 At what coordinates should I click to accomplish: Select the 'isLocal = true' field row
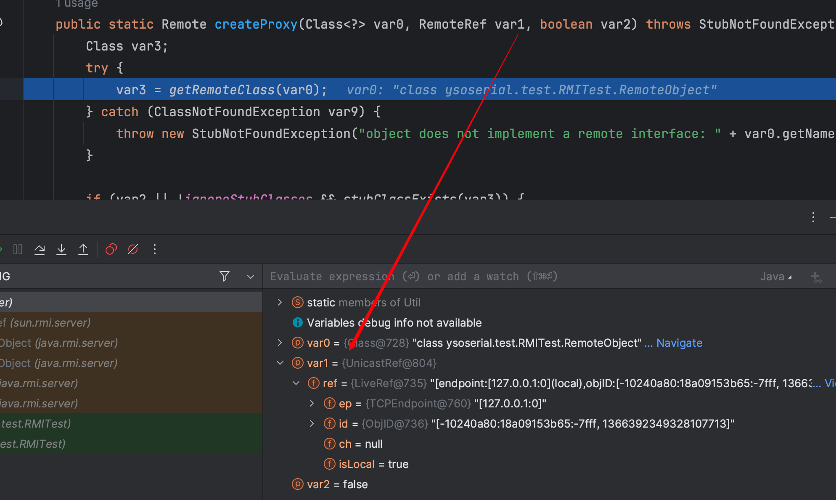(x=549, y=464)
